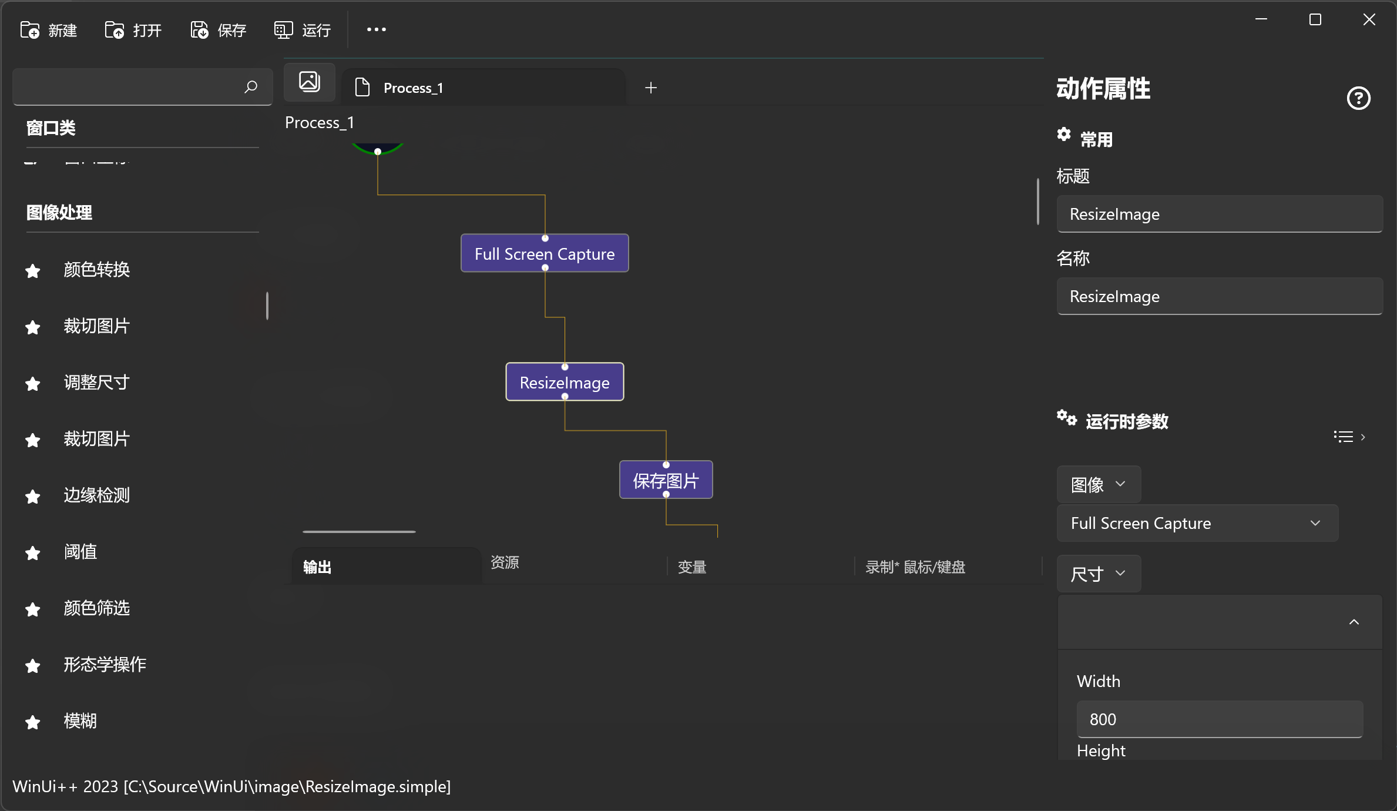The image size is (1397, 811).
Task: Switch to the 变量 tab
Action: [x=692, y=567]
